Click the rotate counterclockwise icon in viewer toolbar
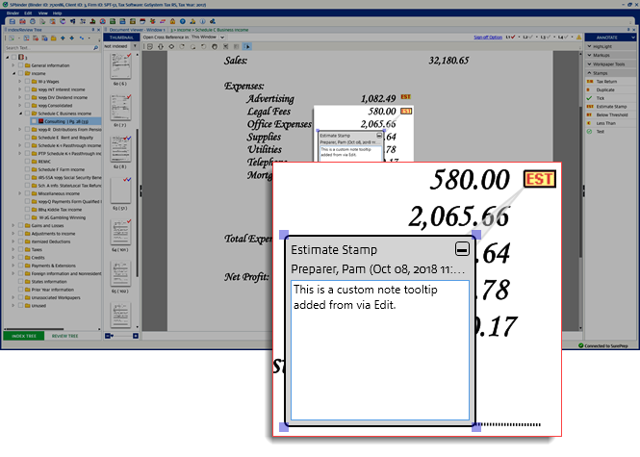 204,46
